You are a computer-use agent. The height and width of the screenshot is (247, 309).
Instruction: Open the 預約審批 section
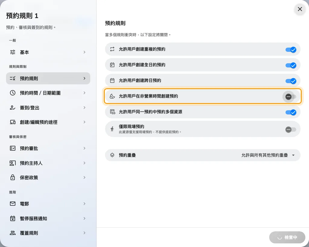coord(48,148)
